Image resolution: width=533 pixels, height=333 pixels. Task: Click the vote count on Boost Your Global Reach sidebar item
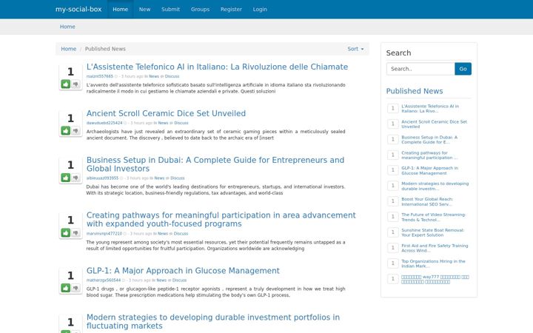click(x=393, y=201)
